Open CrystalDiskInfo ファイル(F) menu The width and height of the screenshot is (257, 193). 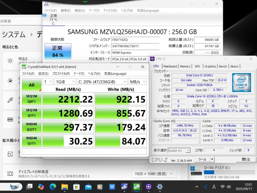[50, 11]
